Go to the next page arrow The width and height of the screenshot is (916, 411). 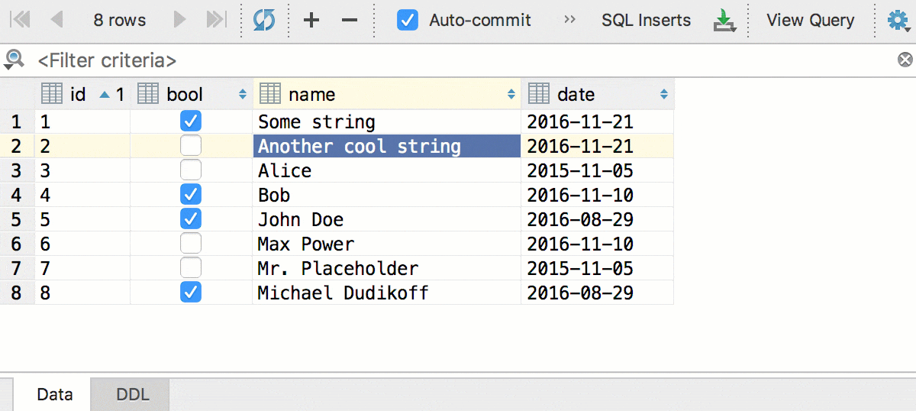(179, 20)
